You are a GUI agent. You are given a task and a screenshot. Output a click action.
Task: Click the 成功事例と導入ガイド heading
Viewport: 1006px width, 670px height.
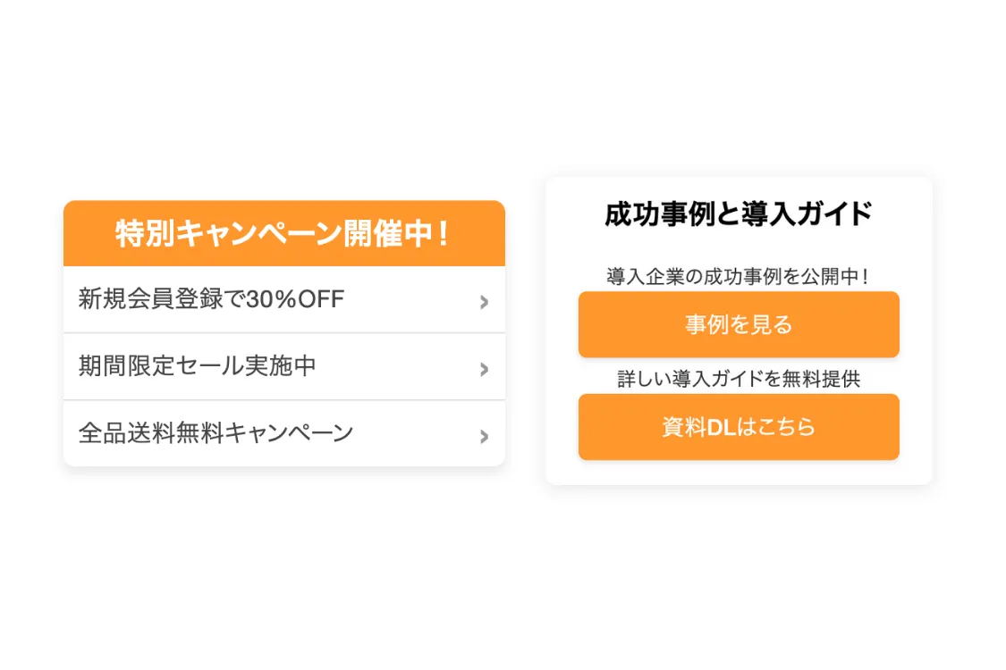click(739, 214)
